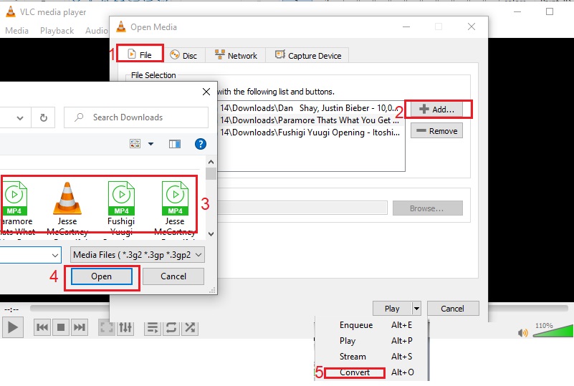Stop playback in VLC controls

[x=61, y=327]
